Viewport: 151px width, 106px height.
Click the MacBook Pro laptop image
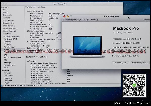87,47
